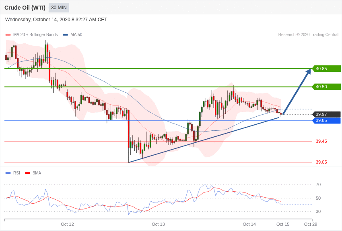The image size is (342, 231).
Task: Click the 40.85 green resistance label
Action: 327,69
